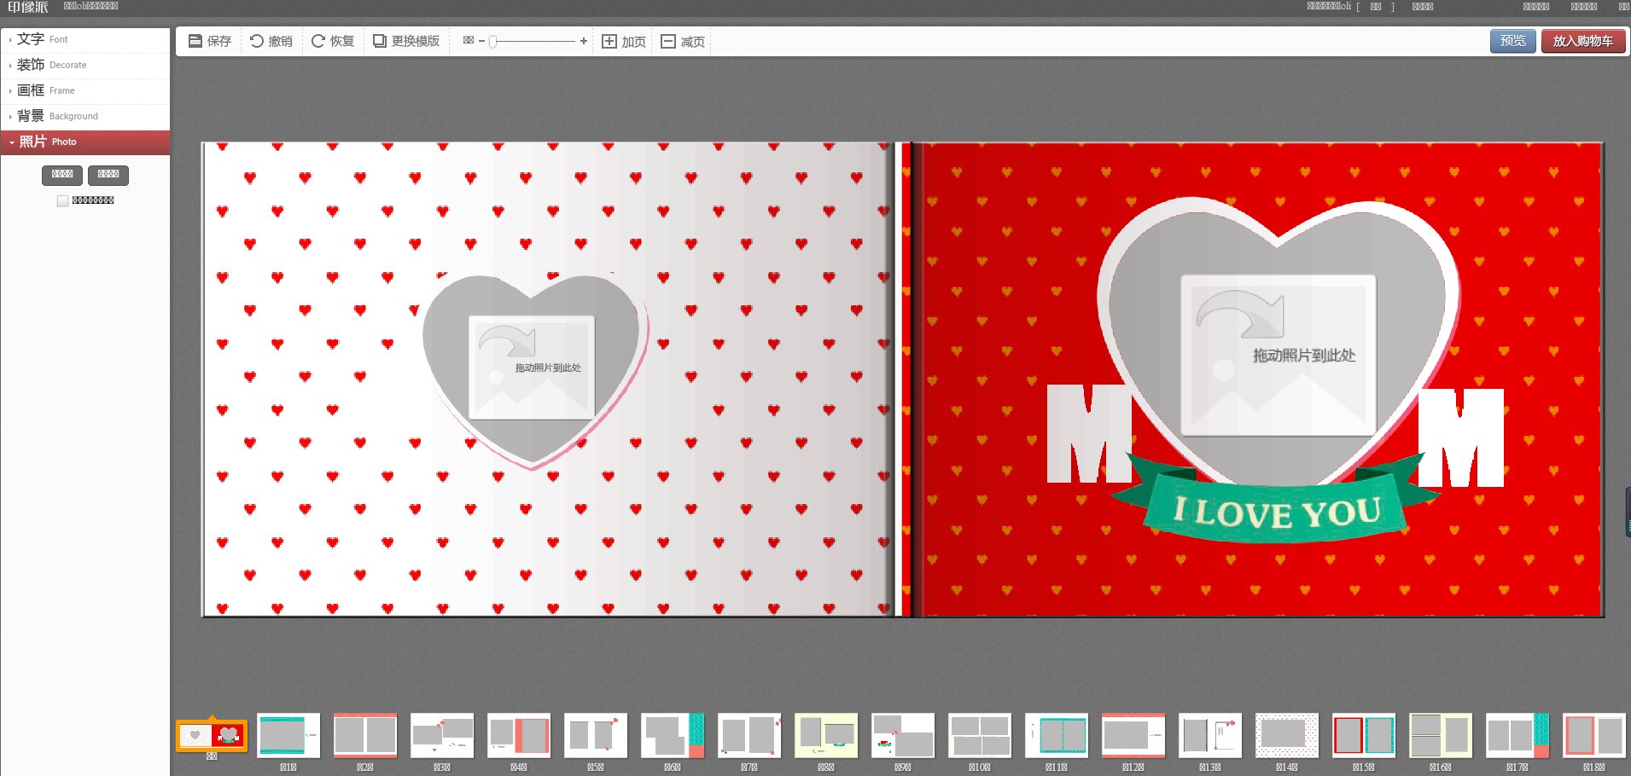This screenshot has height=776, width=1631.
Task: Expand the 装饰 Decorate section
Action: pos(51,65)
